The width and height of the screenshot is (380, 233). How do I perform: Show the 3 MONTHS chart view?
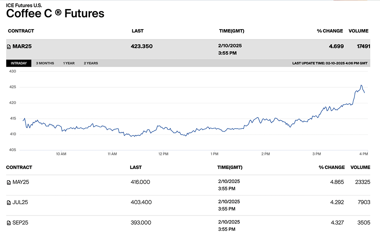coord(45,63)
